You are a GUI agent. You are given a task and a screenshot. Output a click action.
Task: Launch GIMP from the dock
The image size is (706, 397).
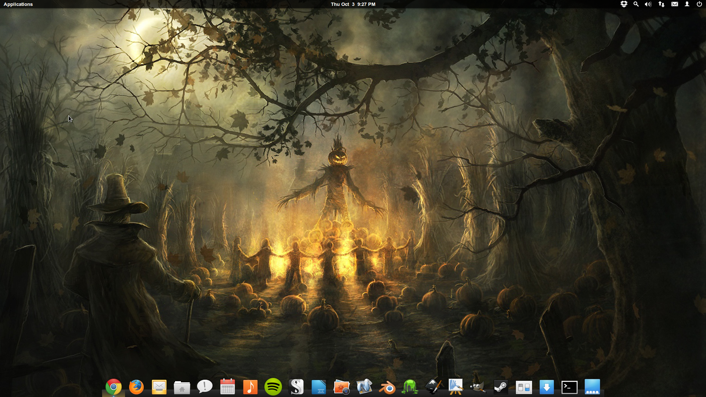478,387
